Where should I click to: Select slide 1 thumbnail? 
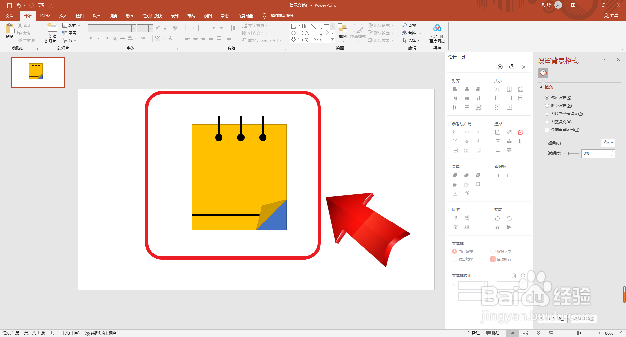38,73
